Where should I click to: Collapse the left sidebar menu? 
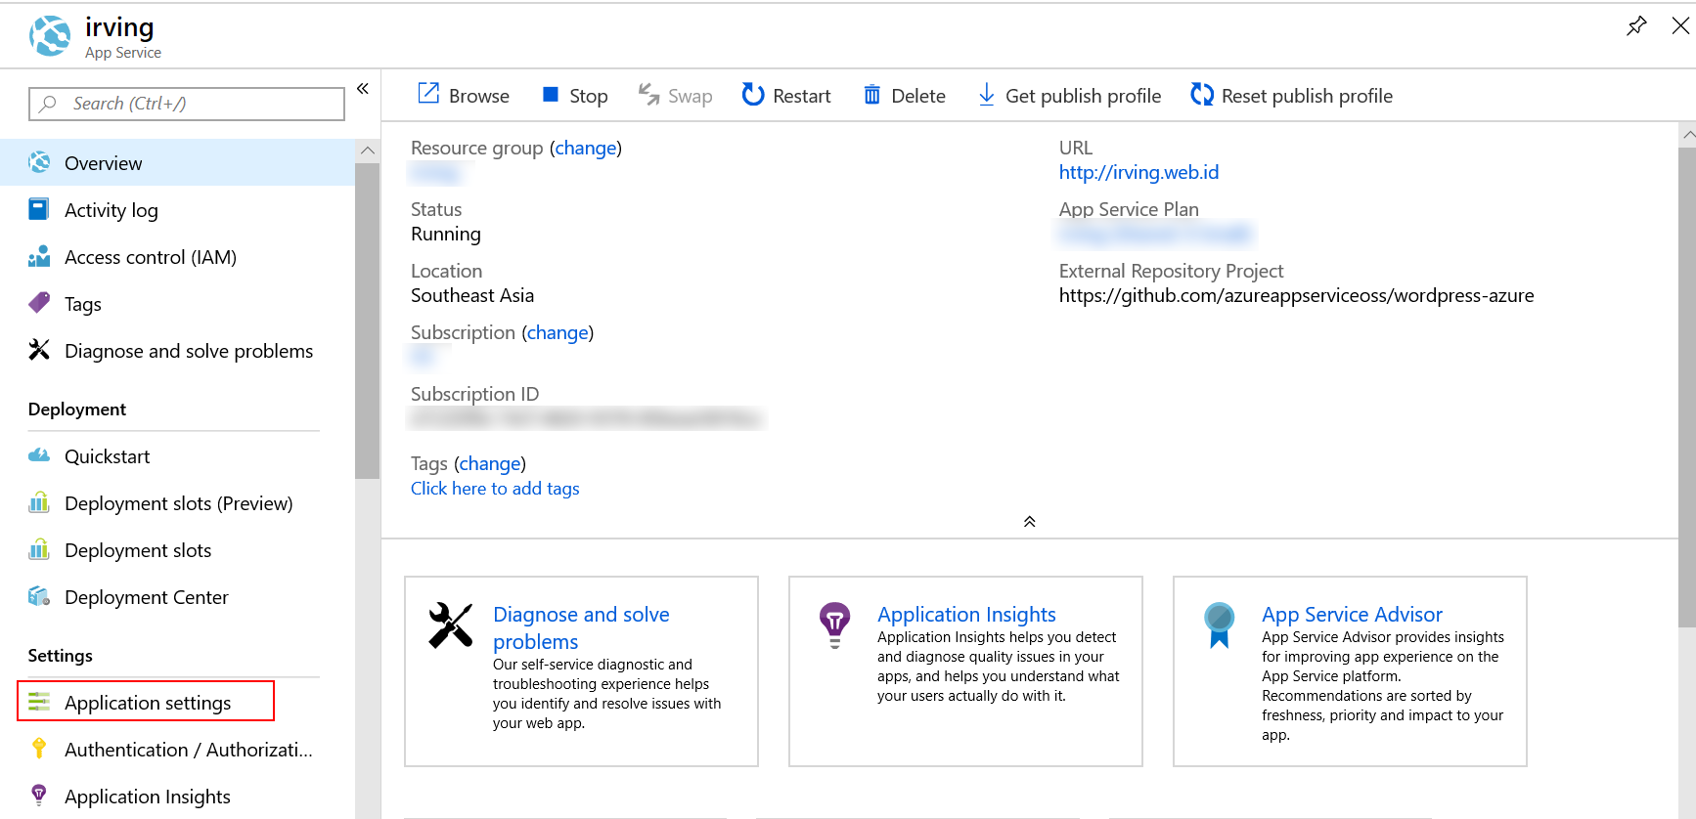point(363,89)
